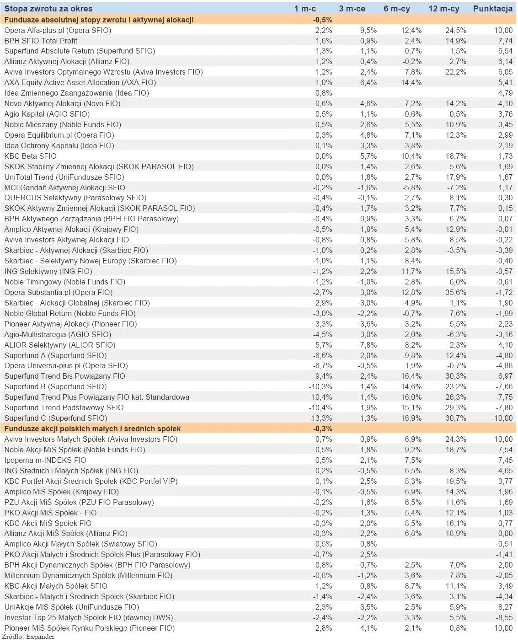Select the Ipopema m-INDEKS FIO row

259,460
